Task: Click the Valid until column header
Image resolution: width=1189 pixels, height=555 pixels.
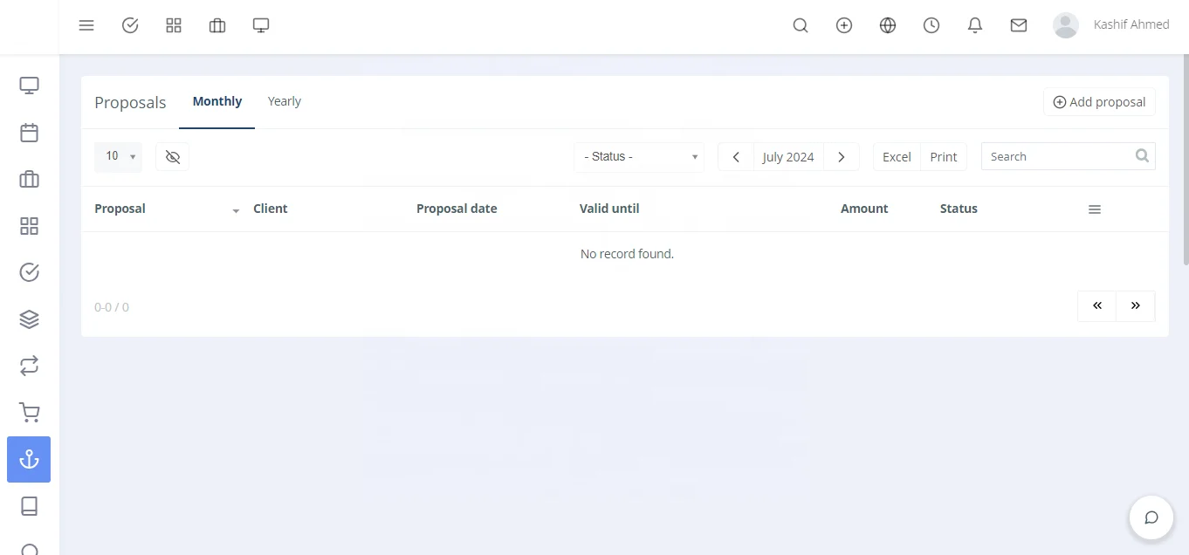Action: click(x=609, y=209)
